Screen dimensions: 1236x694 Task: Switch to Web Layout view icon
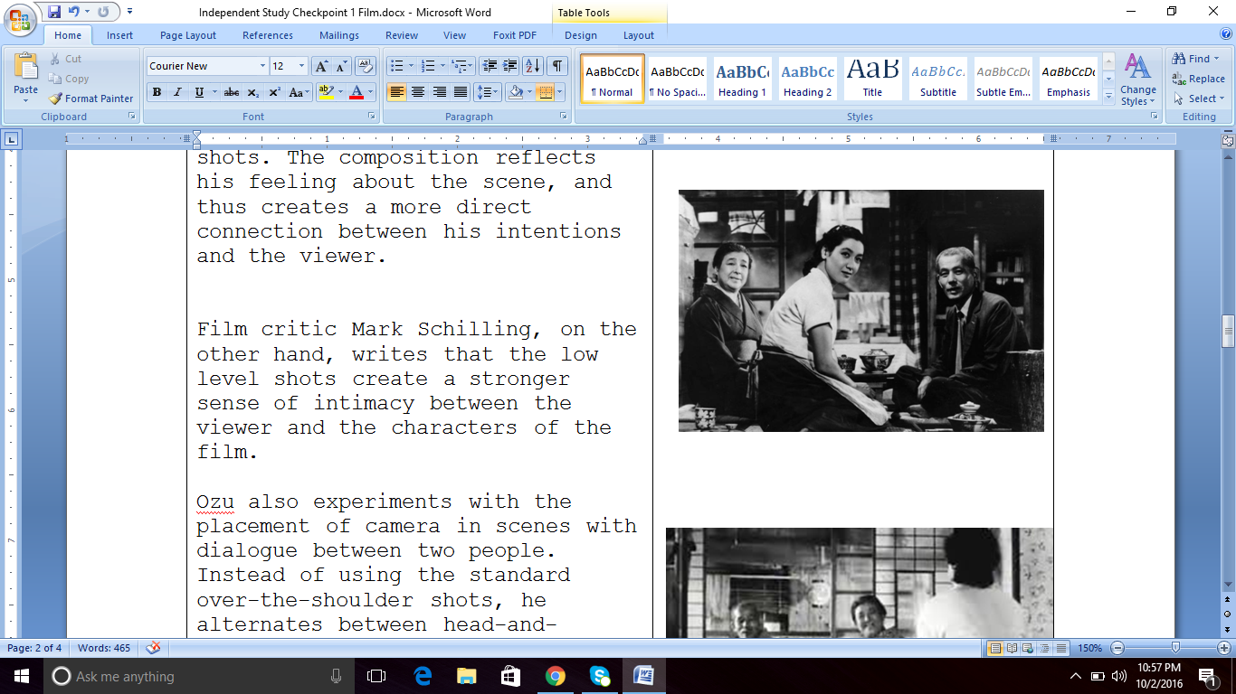pos(1029,648)
